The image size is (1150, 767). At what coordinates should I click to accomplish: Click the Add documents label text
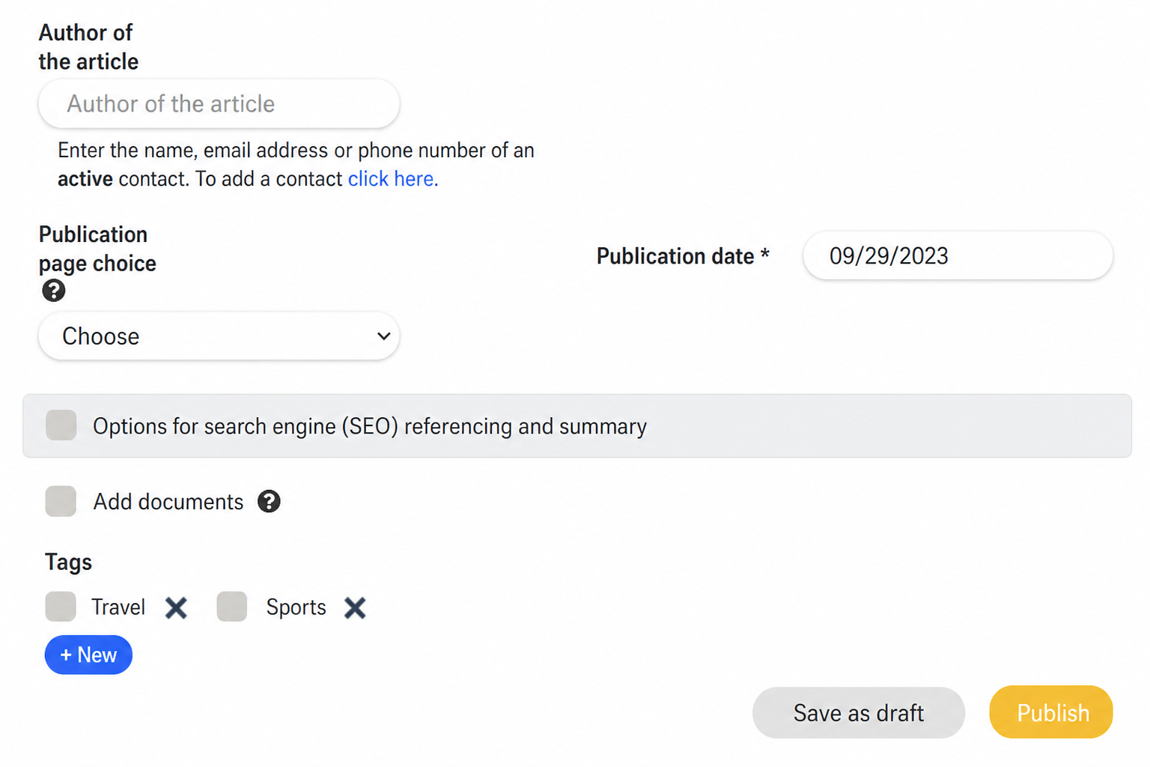(x=168, y=502)
